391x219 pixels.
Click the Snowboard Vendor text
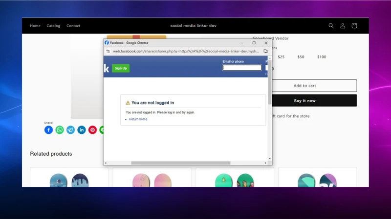tap(271, 38)
